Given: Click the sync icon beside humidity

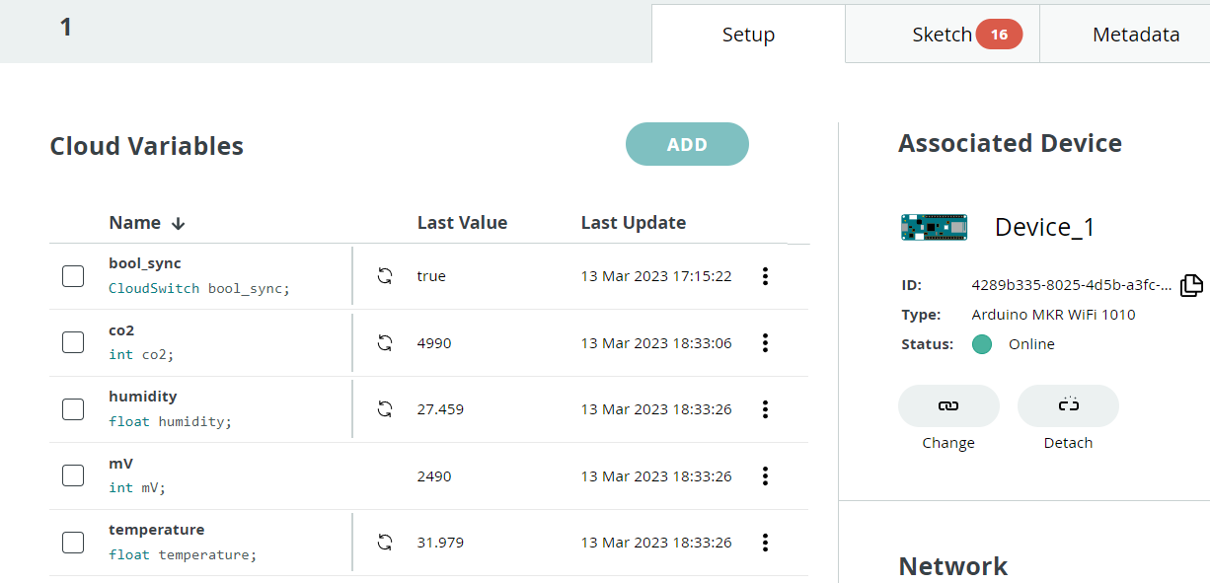Looking at the screenshot, I should (x=383, y=408).
